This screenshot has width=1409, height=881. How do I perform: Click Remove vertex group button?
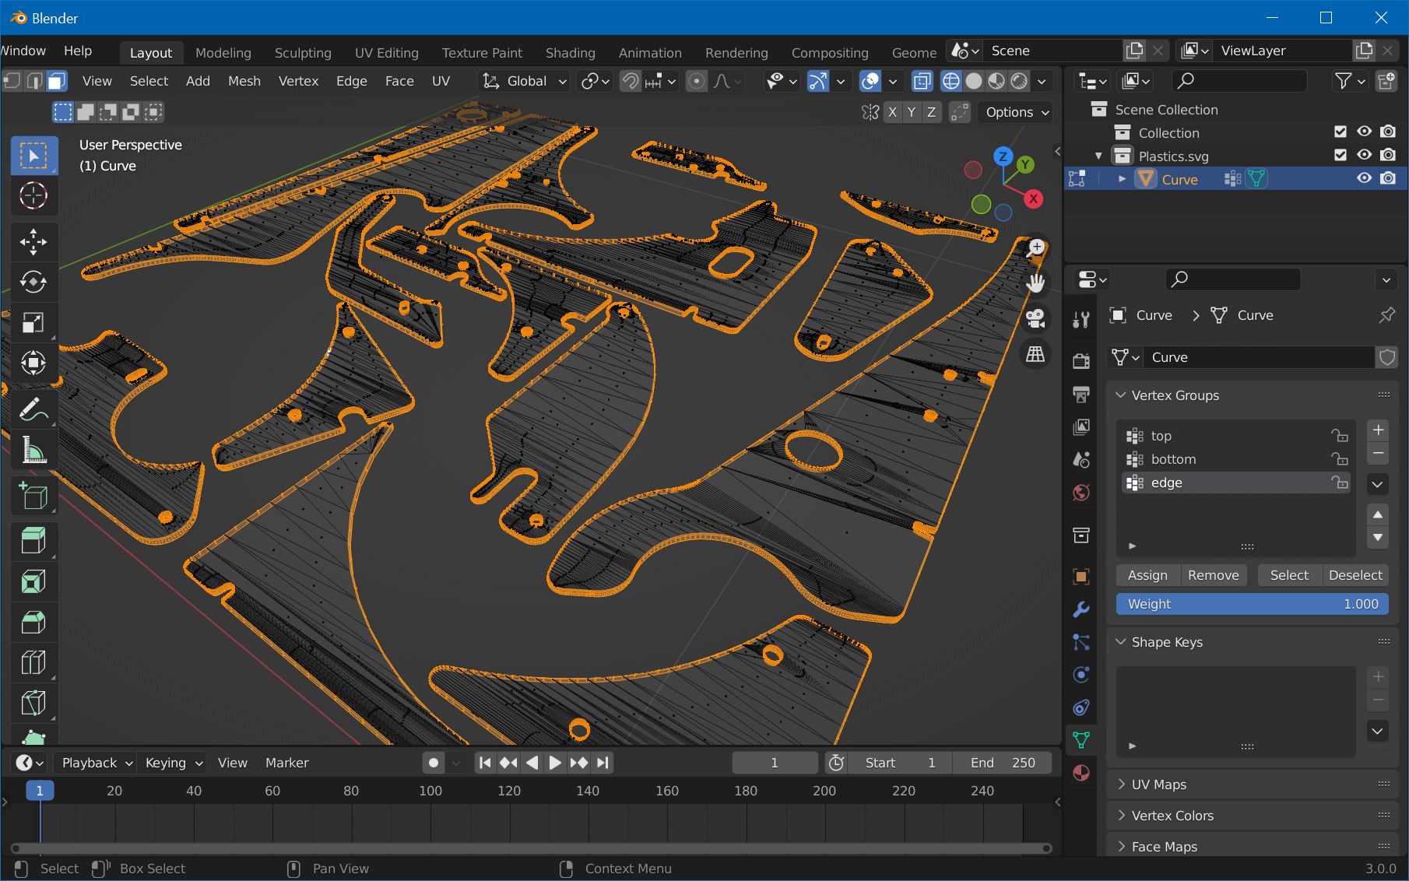[1214, 575]
